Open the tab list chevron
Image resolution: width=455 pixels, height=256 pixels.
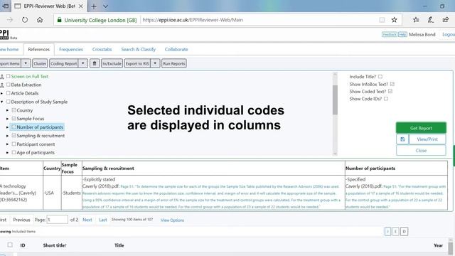[106, 6]
